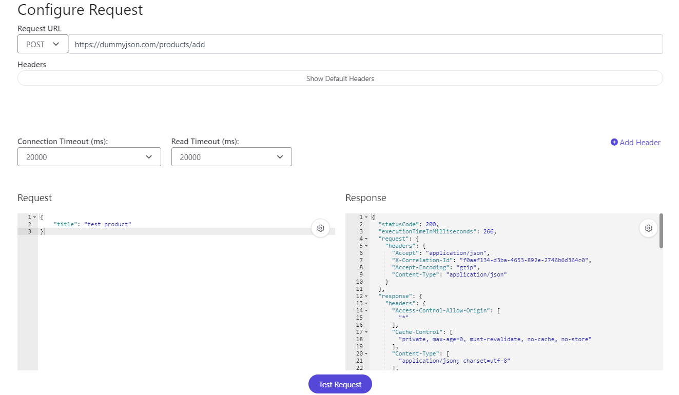The height and width of the screenshot is (395, 679).
Task: Click the "title": "test product" line
Action: 92,225
